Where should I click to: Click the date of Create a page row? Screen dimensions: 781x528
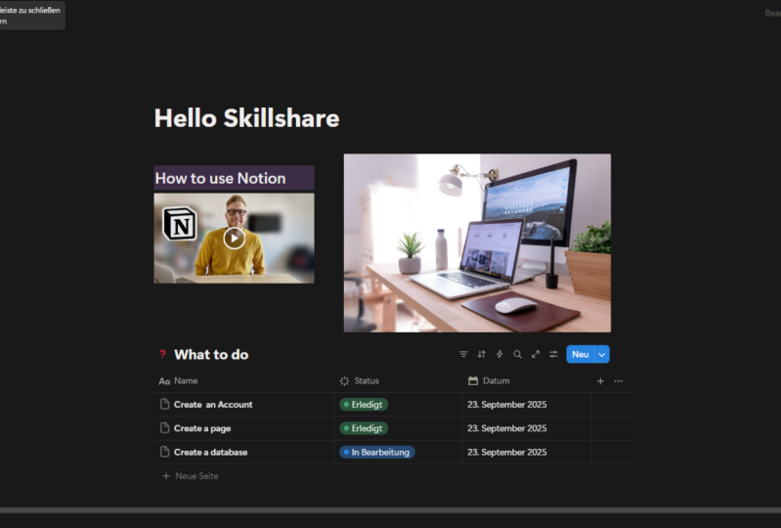507,428
